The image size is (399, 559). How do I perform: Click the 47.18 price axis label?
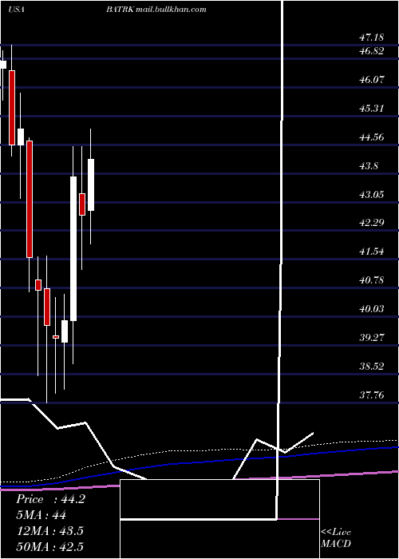(372, 37)
